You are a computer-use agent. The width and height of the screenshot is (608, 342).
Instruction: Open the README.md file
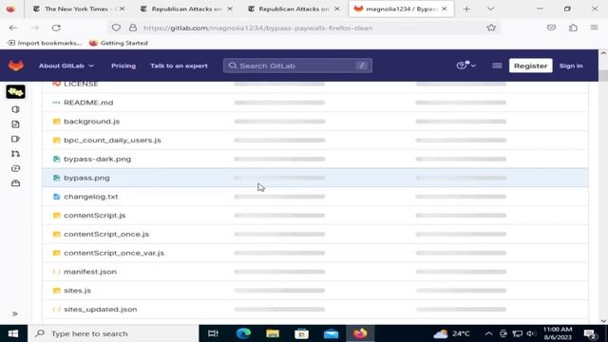coord(88,103)
